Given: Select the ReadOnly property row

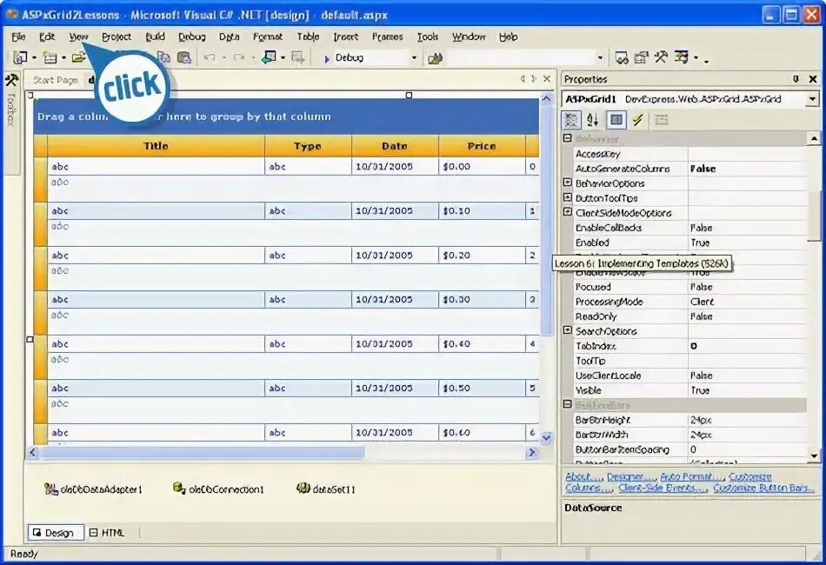Looking at the screenshot, I should click(x=690, y=316).
